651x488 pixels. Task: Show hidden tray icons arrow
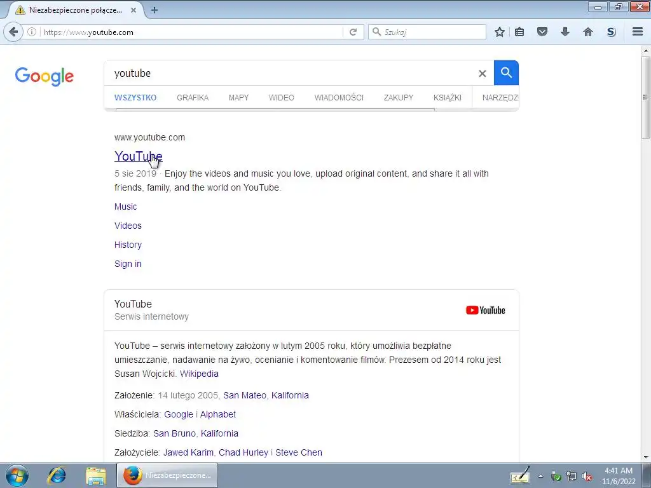pos(540,477)
